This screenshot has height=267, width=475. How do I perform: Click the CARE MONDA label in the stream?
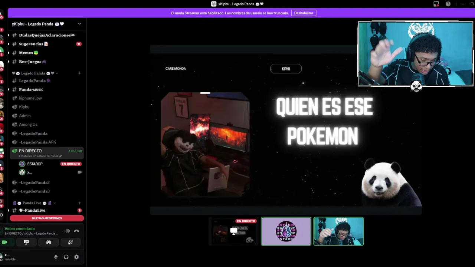176,69
